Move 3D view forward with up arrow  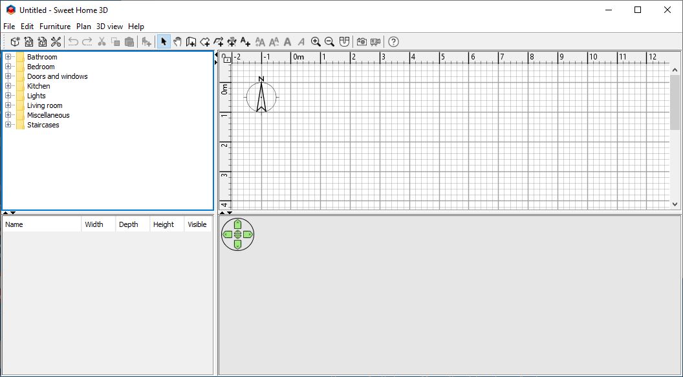point(237,224)
